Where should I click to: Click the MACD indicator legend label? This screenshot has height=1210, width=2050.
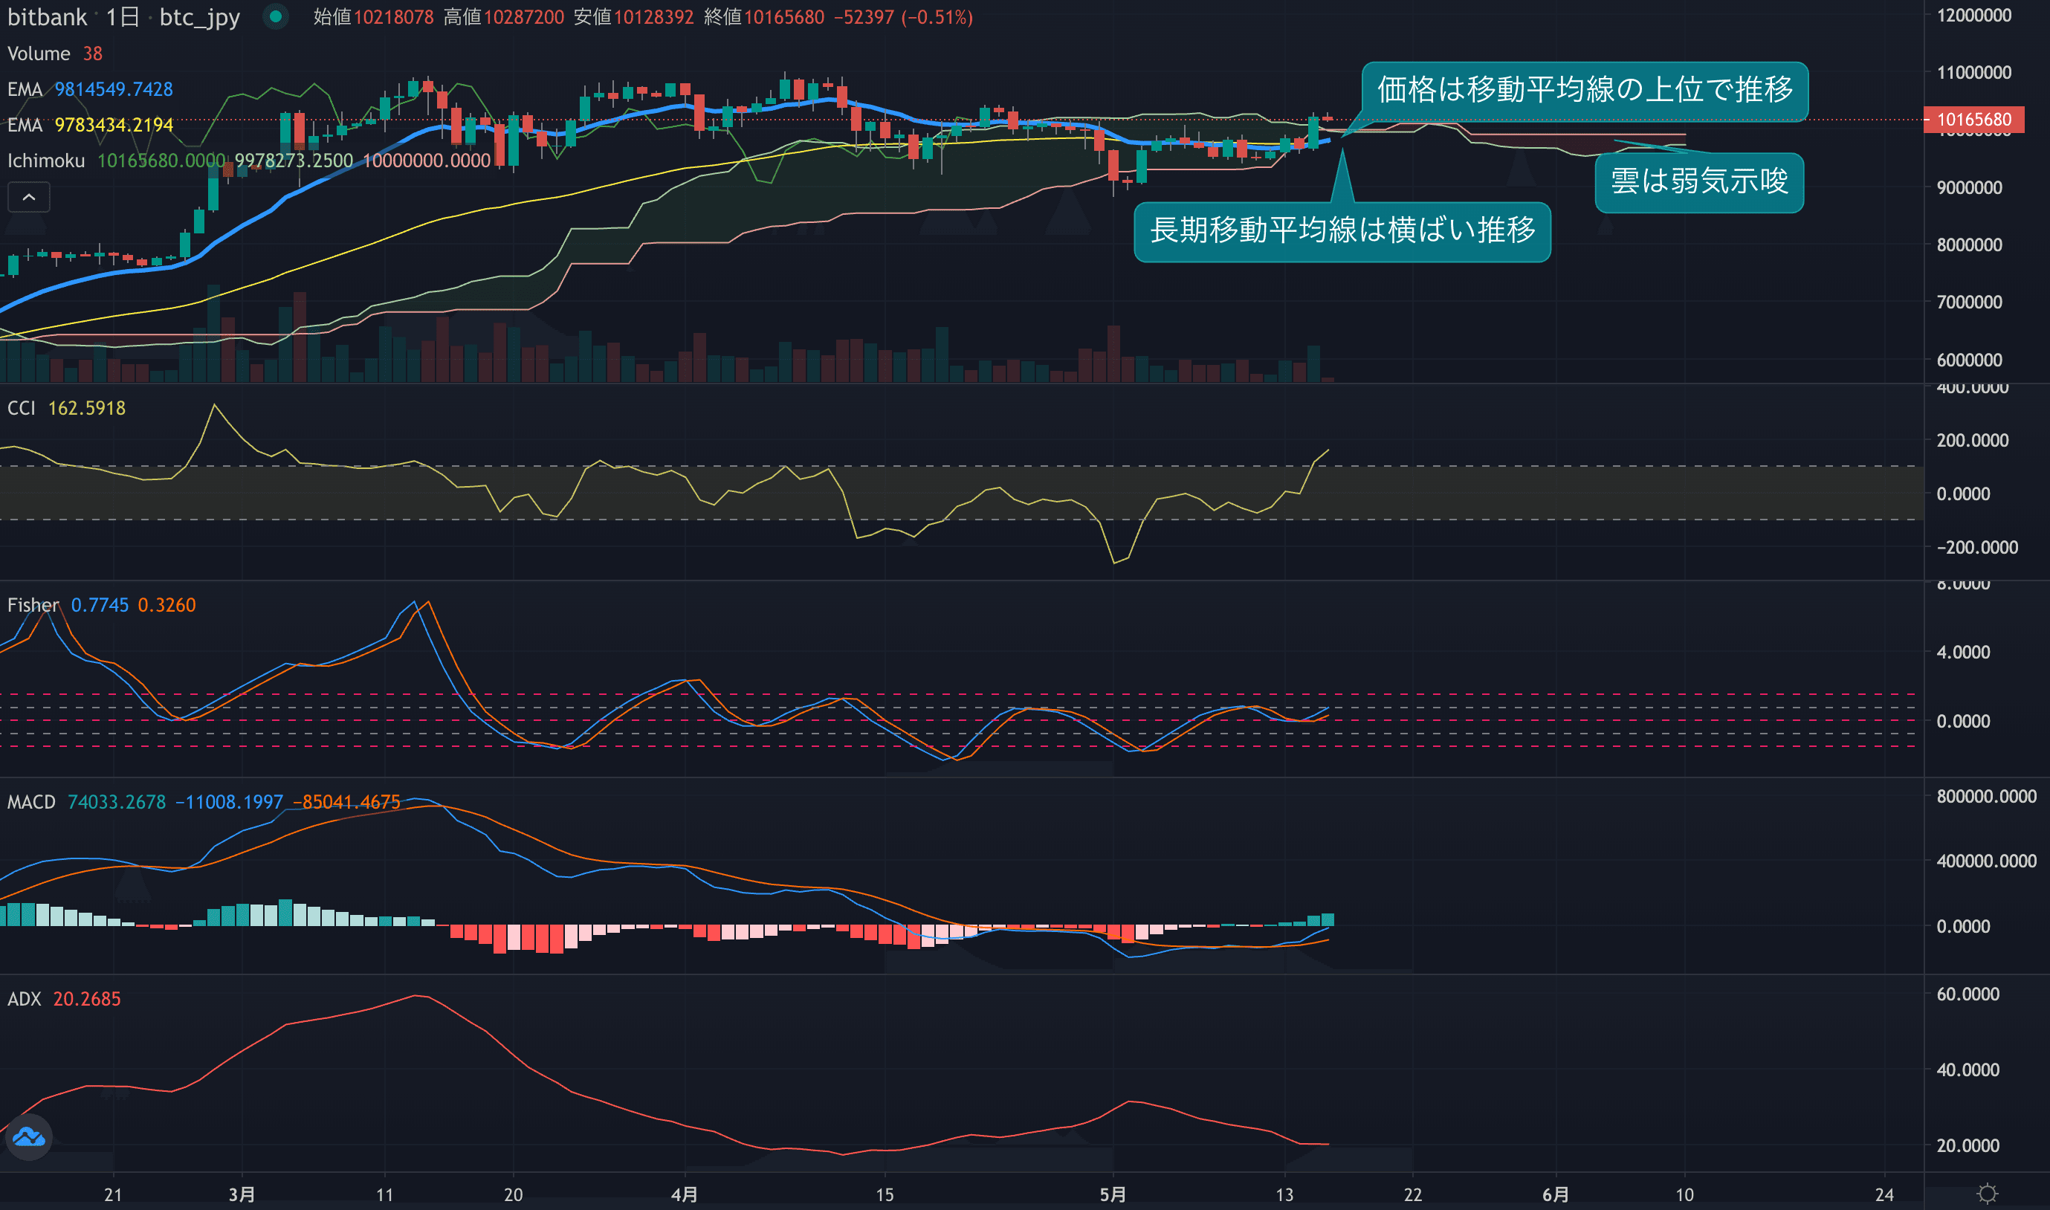pos(31,802)
